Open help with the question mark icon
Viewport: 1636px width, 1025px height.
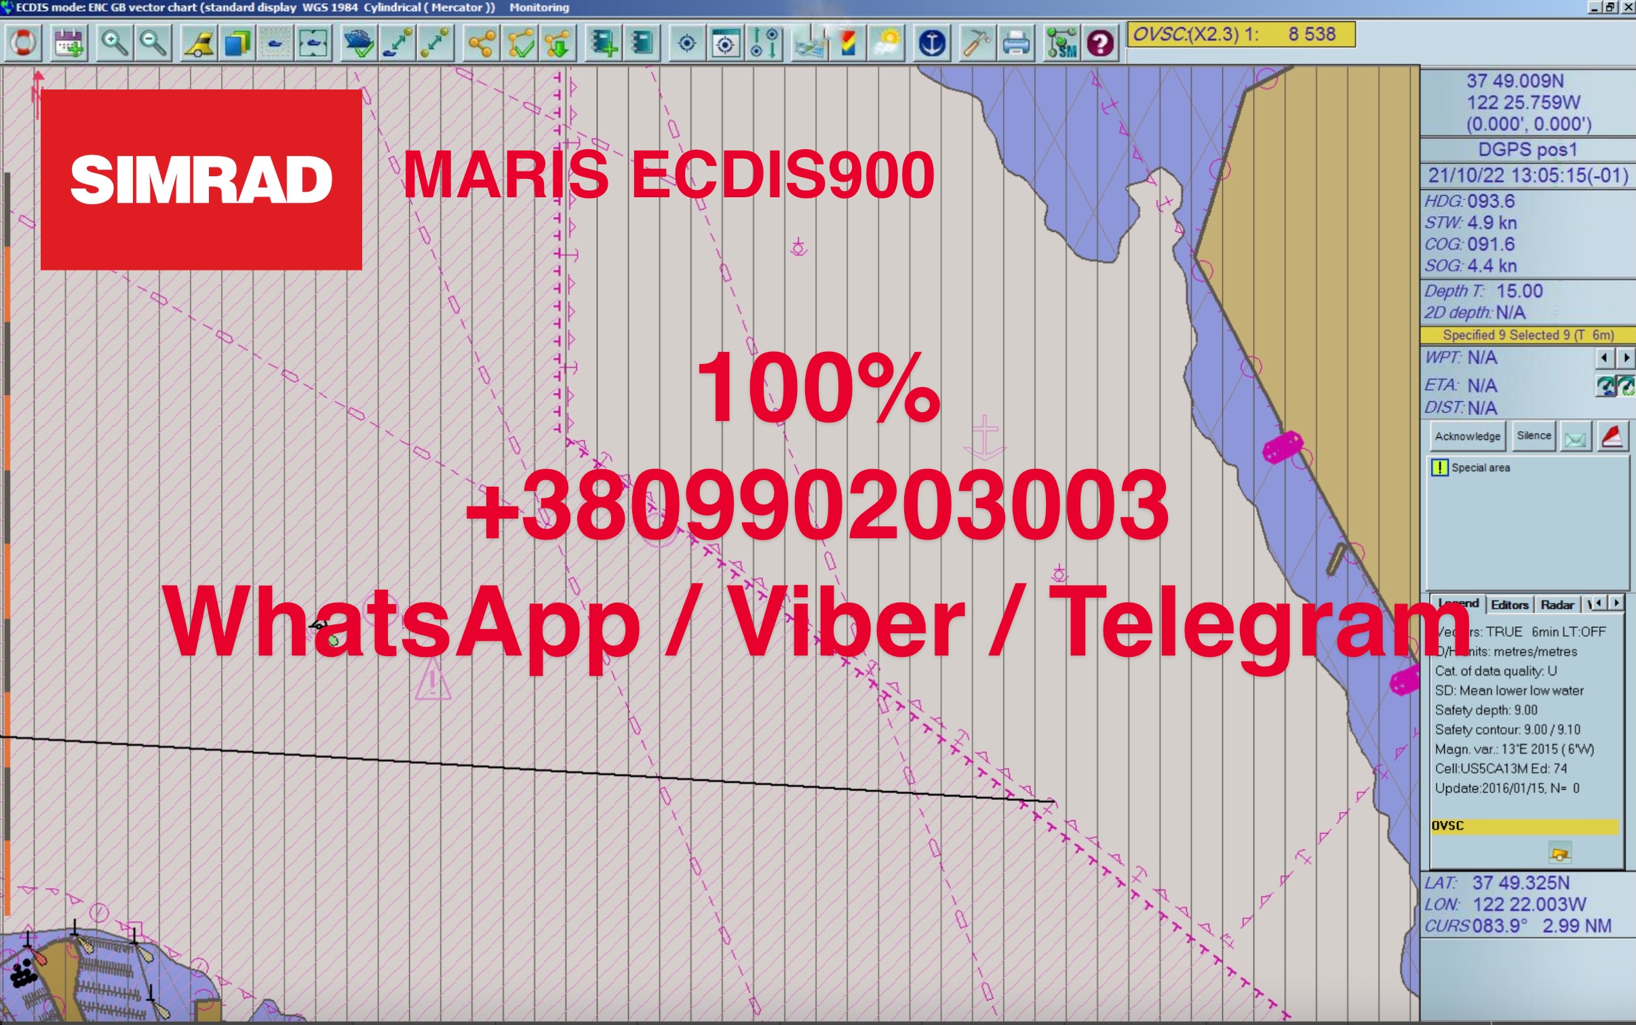1100,43
